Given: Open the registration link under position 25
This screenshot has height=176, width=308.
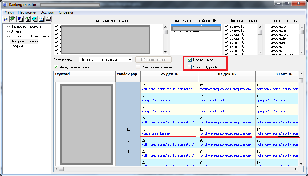Looking at the screenshot, I should pyautogui.click(x=225, y=122).
